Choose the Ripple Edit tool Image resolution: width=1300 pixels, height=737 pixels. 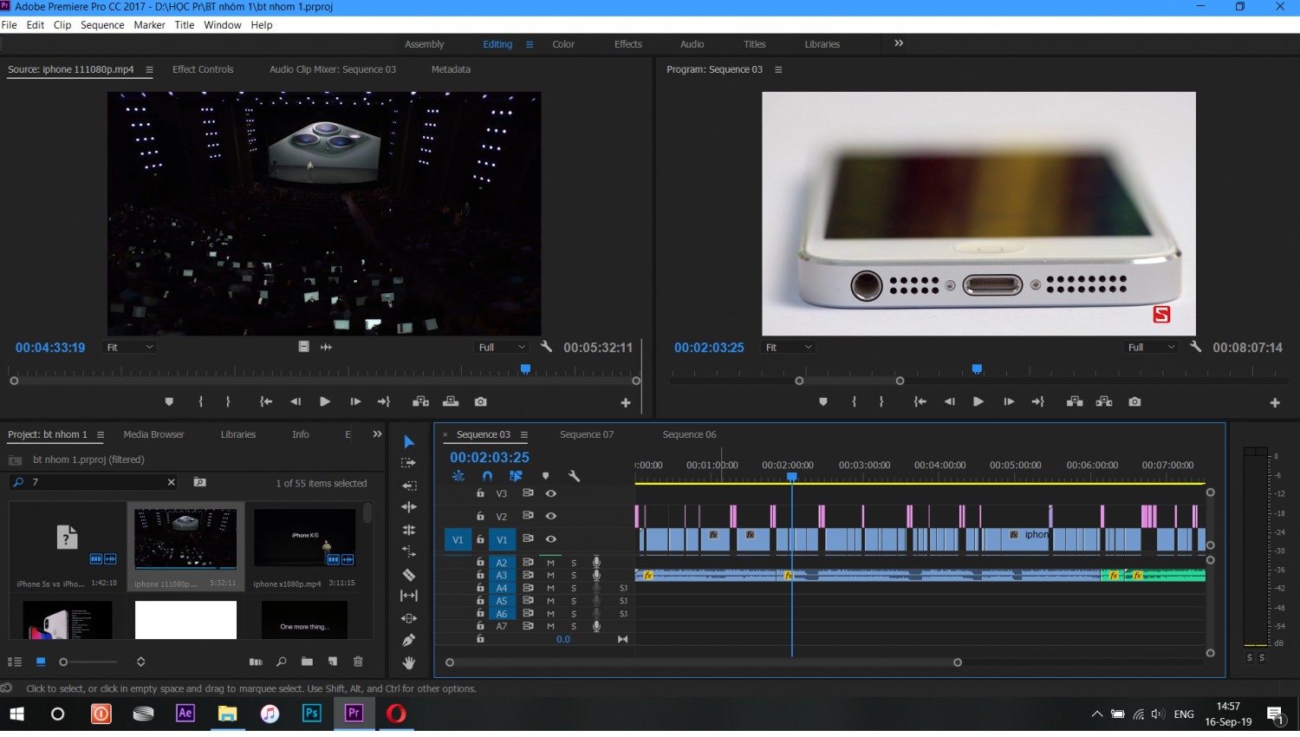(x=409, y=507)
